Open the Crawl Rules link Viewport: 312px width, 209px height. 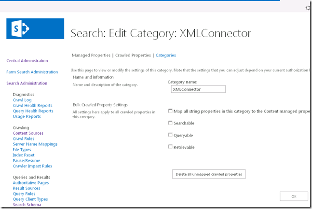click(23, 139)
